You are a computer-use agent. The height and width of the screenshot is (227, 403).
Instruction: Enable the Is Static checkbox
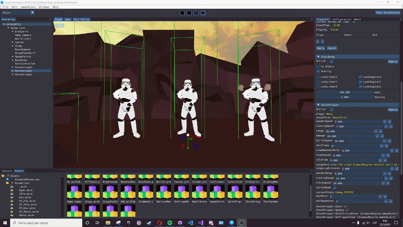[318, 66]
